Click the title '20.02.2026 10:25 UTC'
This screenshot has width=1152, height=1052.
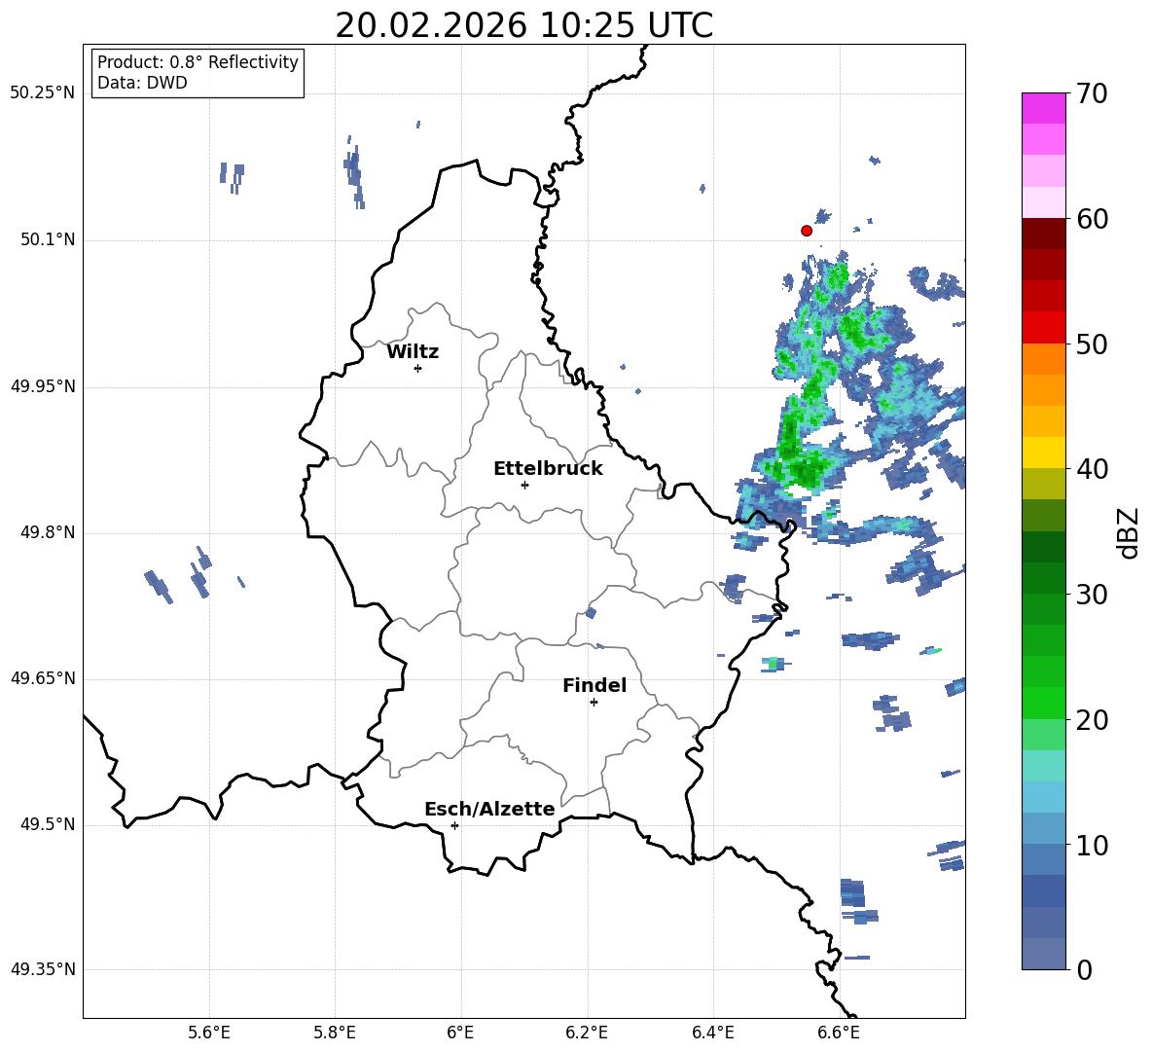pos(523,25)
